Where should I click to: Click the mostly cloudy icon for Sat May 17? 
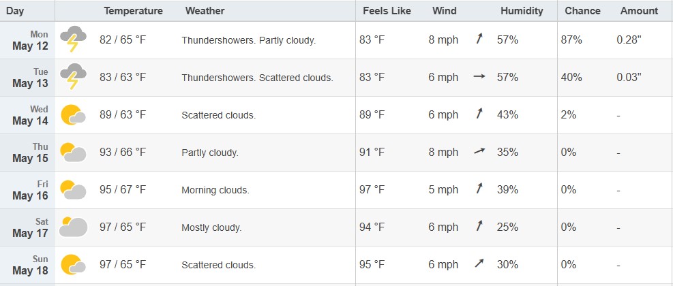[x=73, y=227]
